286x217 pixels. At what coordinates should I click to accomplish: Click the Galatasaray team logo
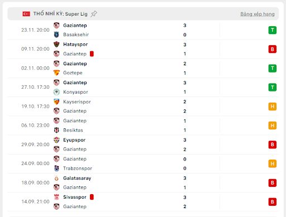[x=56, y=178]
